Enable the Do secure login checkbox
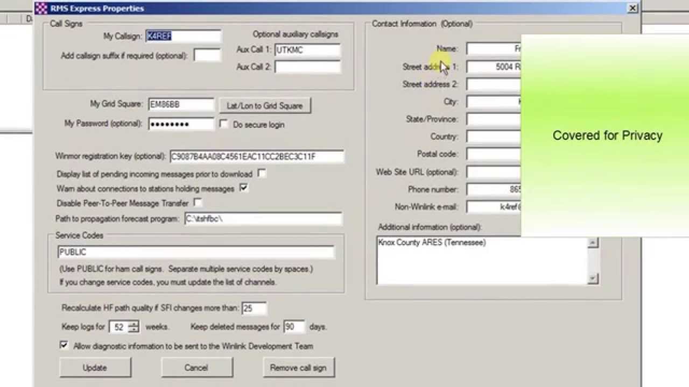 (x=224, y=124)
